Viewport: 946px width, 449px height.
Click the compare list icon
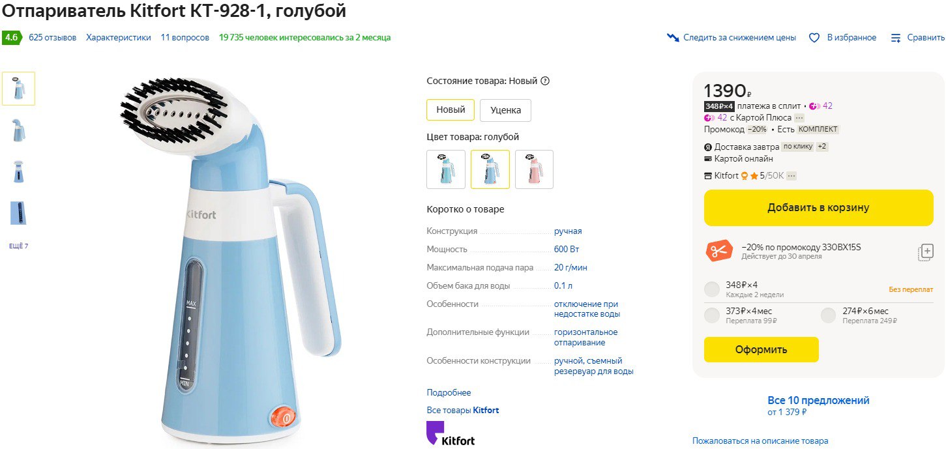(896, 38)
